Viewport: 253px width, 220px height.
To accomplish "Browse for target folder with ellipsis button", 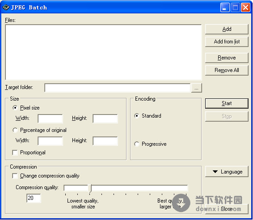I will coord(196,88).
